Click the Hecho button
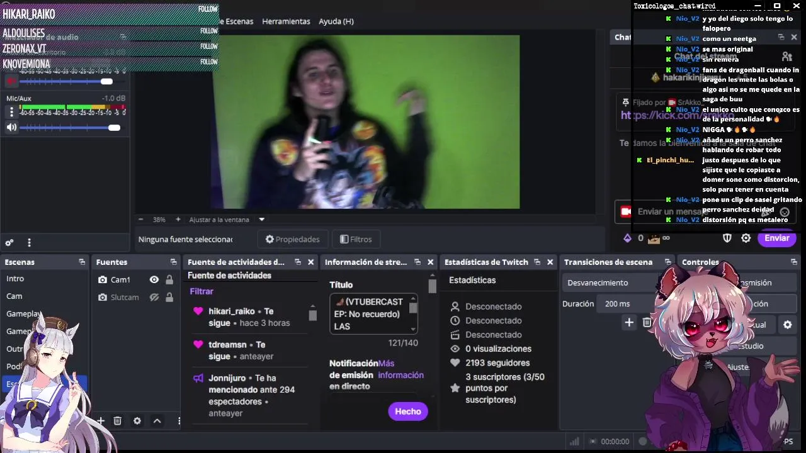Viewport: 806px width, 453px height. point(408,411)
